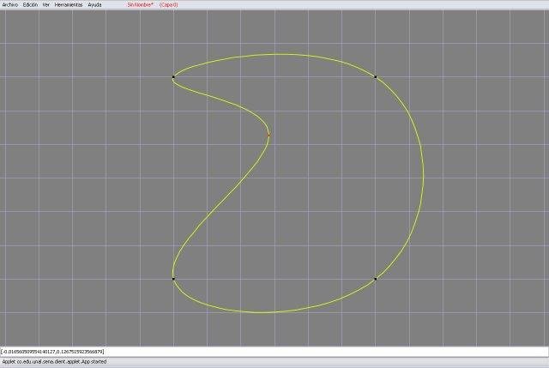Viewport: 549px width, 368px height.
Task: Click the (Capa 0) layer indicator
Action: coord(168,4)
